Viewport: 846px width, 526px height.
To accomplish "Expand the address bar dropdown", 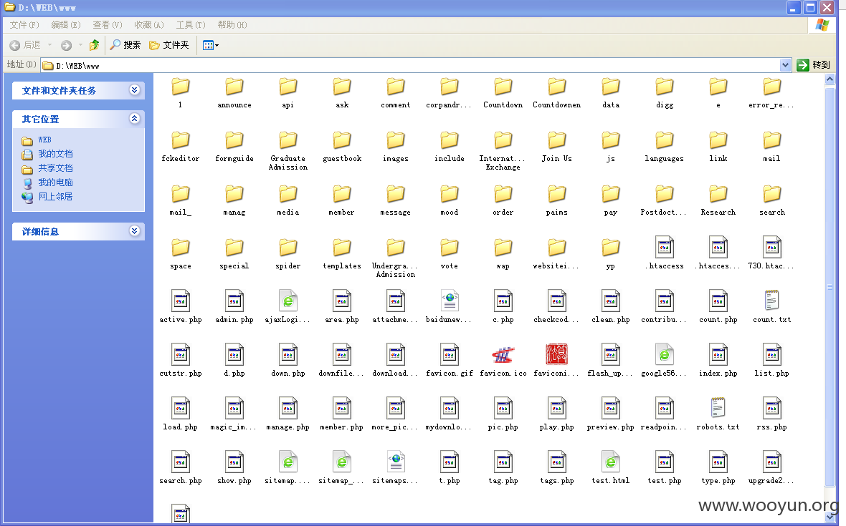I will pos(785,65).
